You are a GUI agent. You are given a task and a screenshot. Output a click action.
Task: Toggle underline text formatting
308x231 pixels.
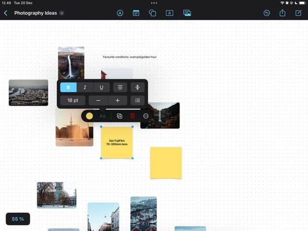tap(102, 87)
